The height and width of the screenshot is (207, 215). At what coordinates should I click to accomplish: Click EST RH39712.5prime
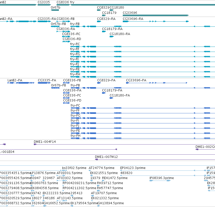coord(110,183)
